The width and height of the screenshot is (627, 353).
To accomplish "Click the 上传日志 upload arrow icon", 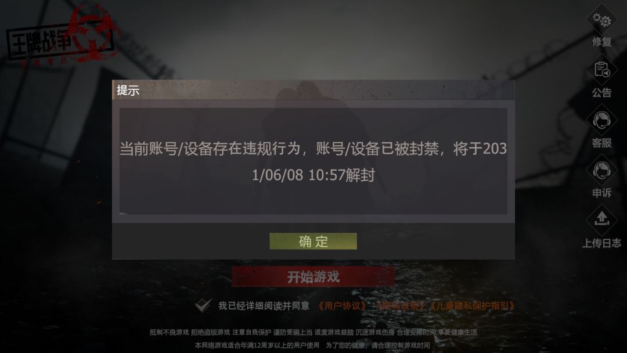I will click(x=602, y=219).
